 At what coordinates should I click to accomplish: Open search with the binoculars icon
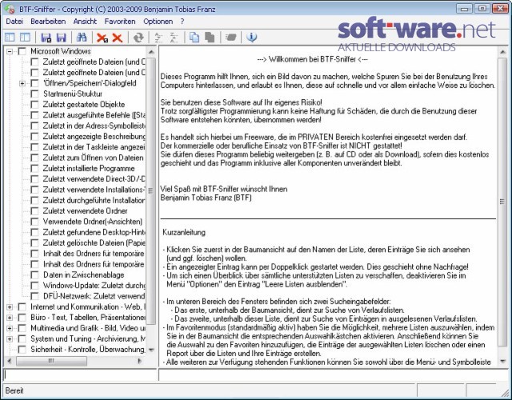[82, 38]
